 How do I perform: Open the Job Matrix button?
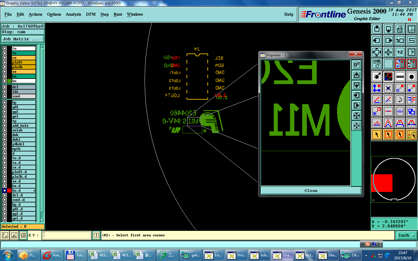(23, 39)
